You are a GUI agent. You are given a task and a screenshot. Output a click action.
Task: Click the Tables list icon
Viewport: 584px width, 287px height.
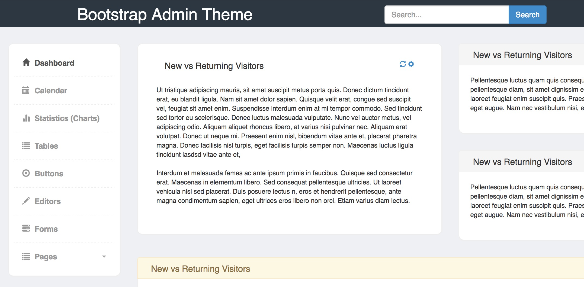point(26,146)
